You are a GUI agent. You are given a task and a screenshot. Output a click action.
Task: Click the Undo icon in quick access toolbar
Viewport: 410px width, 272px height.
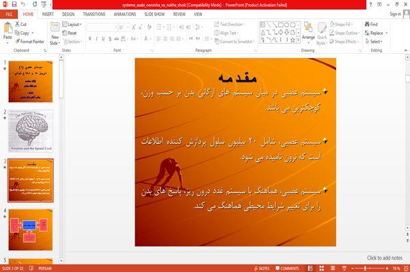(x=23, y=5)
